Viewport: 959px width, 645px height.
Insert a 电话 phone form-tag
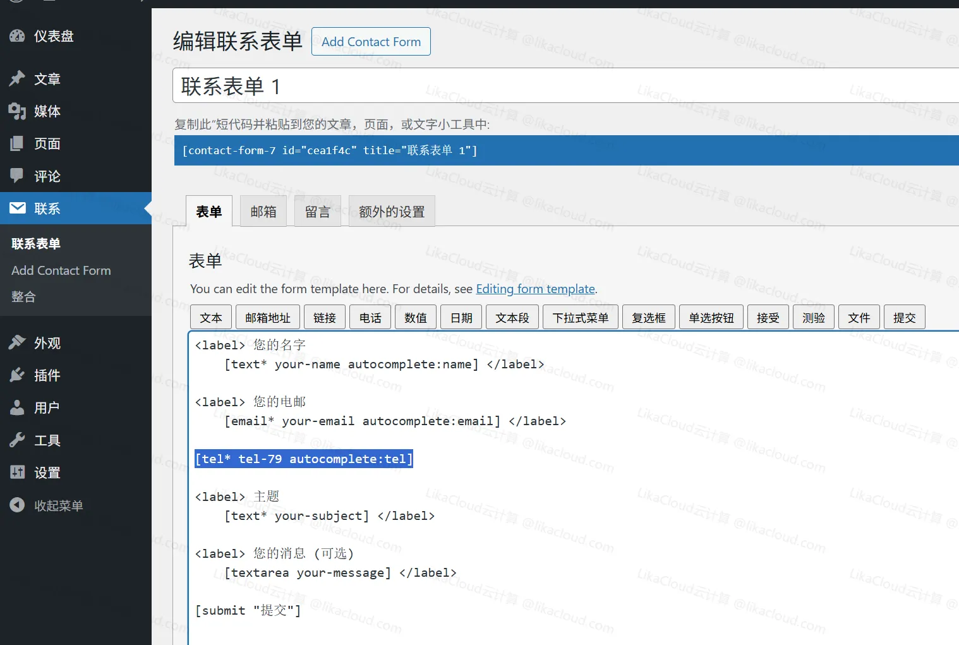click(x=370, y=316)
